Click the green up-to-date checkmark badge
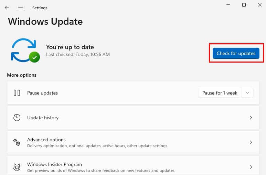 34,57
